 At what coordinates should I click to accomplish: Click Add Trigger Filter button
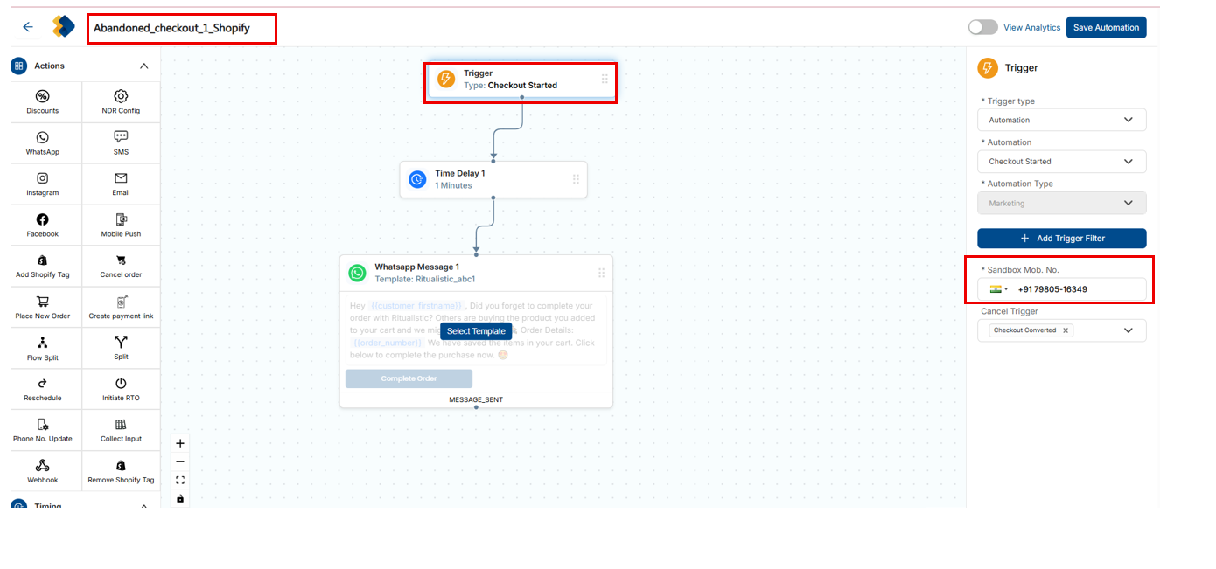pyautogui.click(x=1062, y=239)
